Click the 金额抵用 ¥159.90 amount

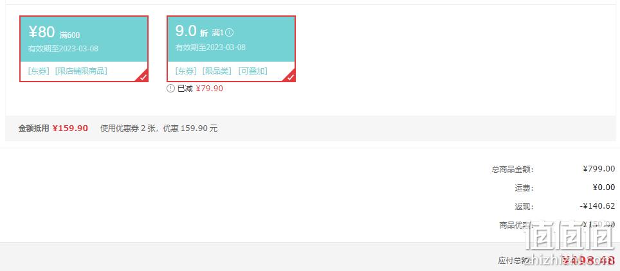(x=70, y=128)
